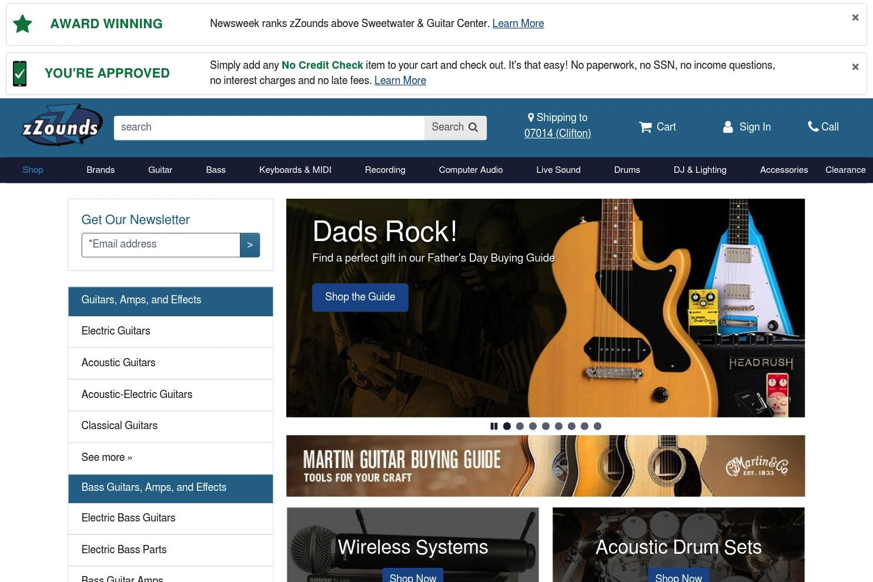This screenshot has height=582, width=873.
Task: Open the Shop menu
Action: click(33, 170)
